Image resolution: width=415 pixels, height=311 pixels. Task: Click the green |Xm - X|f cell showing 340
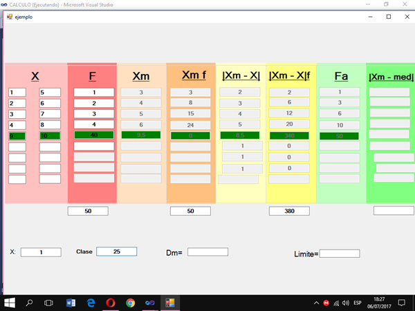[x=289, y=135]
